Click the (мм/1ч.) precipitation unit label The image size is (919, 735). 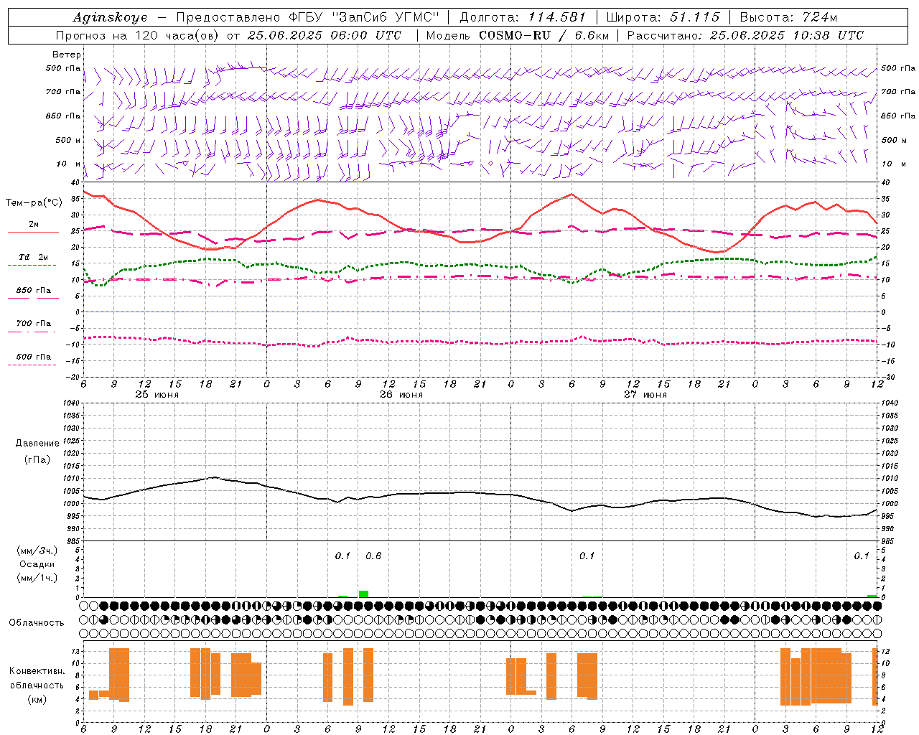click(37, 578)
